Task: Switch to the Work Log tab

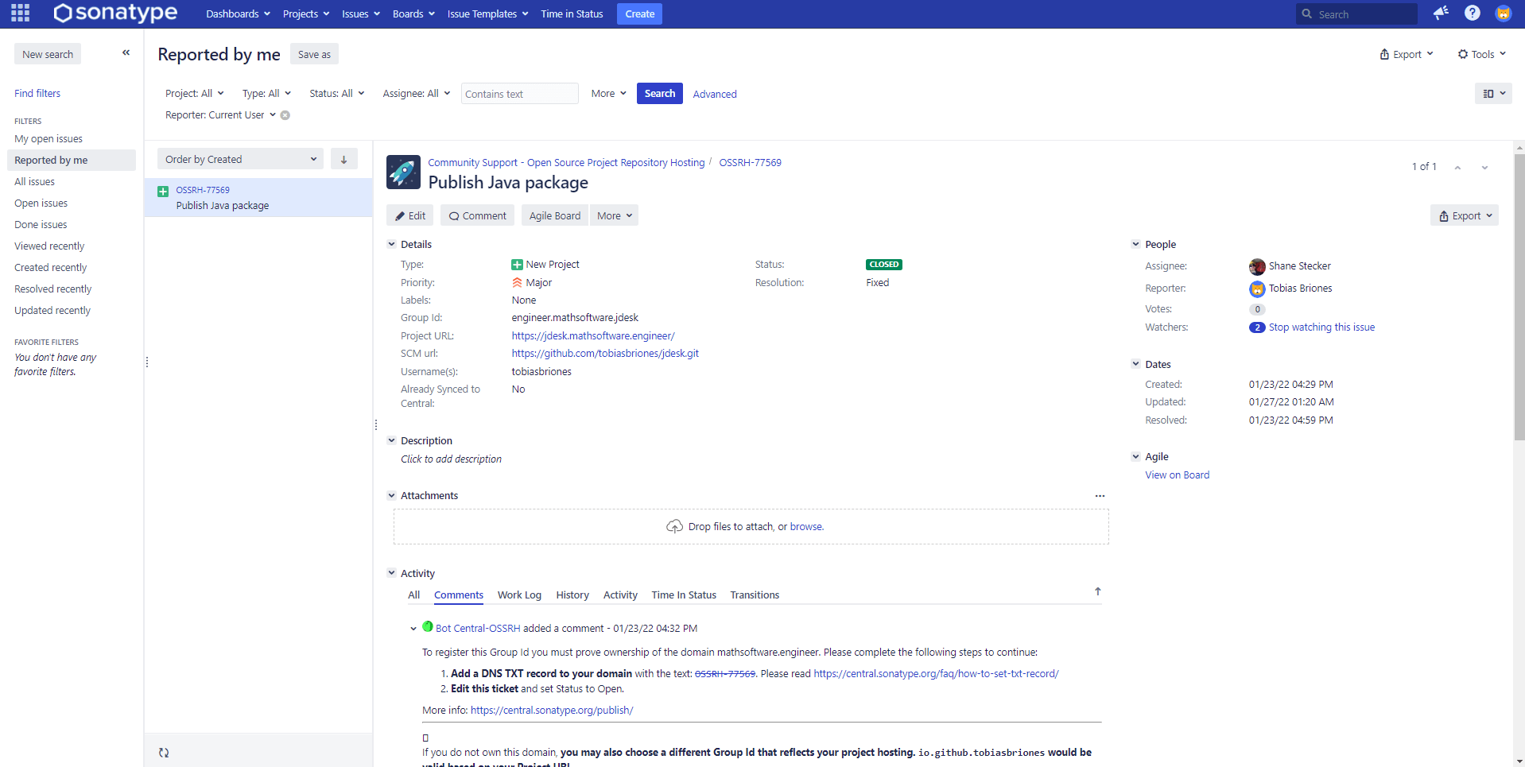Action: coord(519,595)
